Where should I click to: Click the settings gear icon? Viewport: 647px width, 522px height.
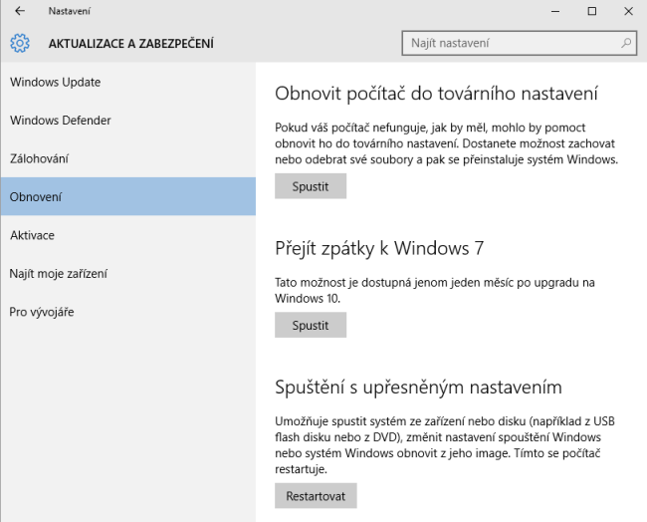click(20, 43)
